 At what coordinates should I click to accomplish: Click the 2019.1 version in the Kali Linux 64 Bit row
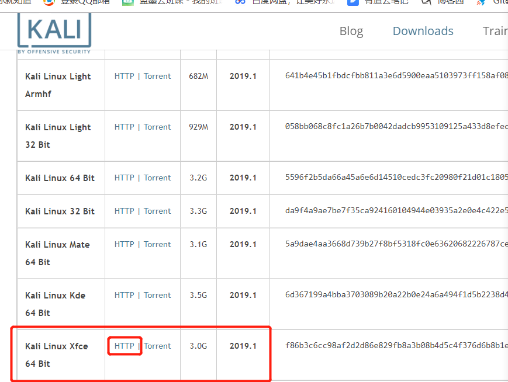pos(243,178)
